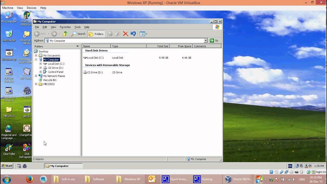327x184 pixels.
Task: Select ClearTeller desktop icon
Action: pos(9,149)
